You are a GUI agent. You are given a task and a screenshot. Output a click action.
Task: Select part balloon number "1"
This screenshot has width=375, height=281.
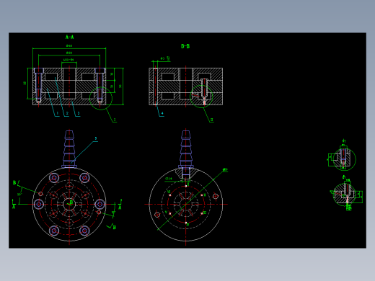[x=58, y=113]
